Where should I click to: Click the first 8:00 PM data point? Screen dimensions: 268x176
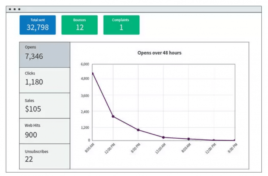click(x=138, y=130)
